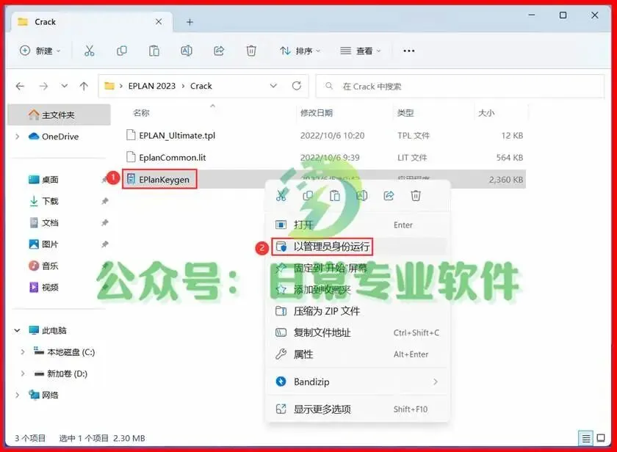Sort by 大小 column header

(x=486, y=113)
